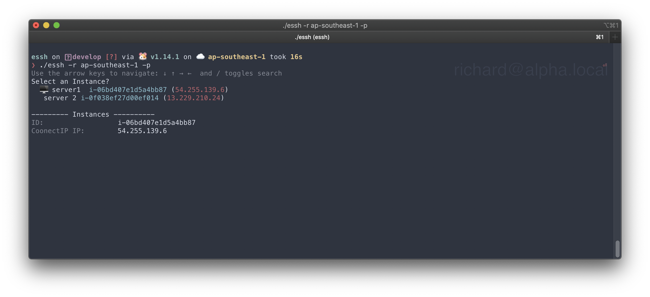Click the yellow minimize window button
The image size is (650, 297).
tap(46, 25)
